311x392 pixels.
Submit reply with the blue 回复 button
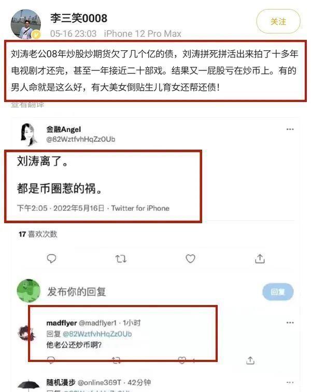[x=278, y=292]
